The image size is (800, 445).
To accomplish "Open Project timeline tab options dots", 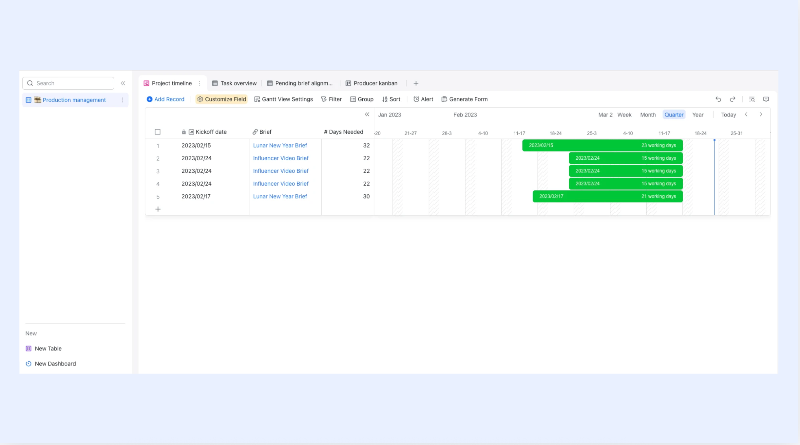I will click(x=199, y=83).
